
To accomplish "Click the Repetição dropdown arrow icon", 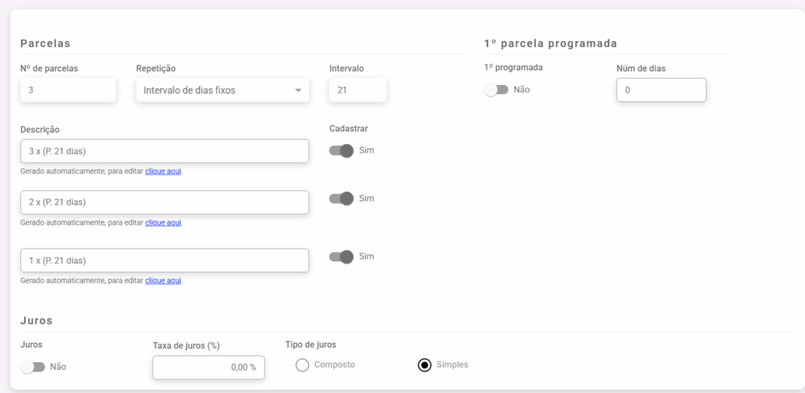I will [298, 90].
